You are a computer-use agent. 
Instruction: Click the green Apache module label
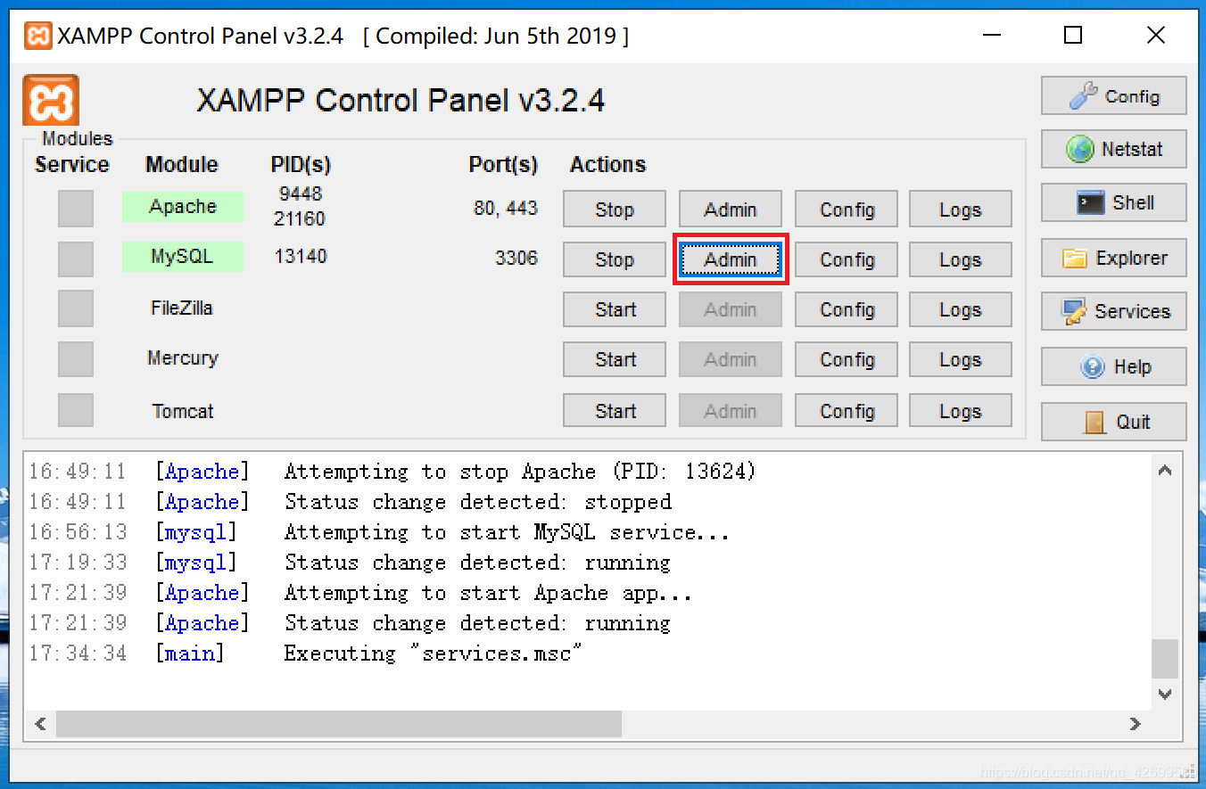point(183,207)
